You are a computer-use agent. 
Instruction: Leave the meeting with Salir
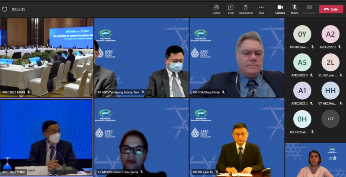331,9
